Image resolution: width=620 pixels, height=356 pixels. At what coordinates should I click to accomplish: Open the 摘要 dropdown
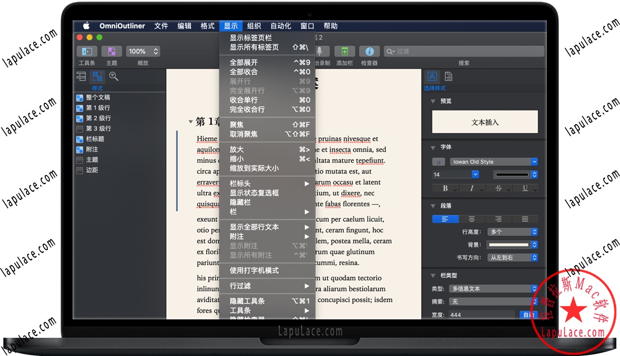click(494, 302)
